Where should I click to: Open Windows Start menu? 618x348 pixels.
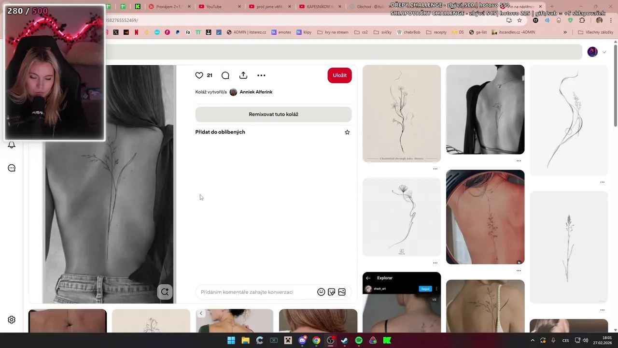coord(231,340)
